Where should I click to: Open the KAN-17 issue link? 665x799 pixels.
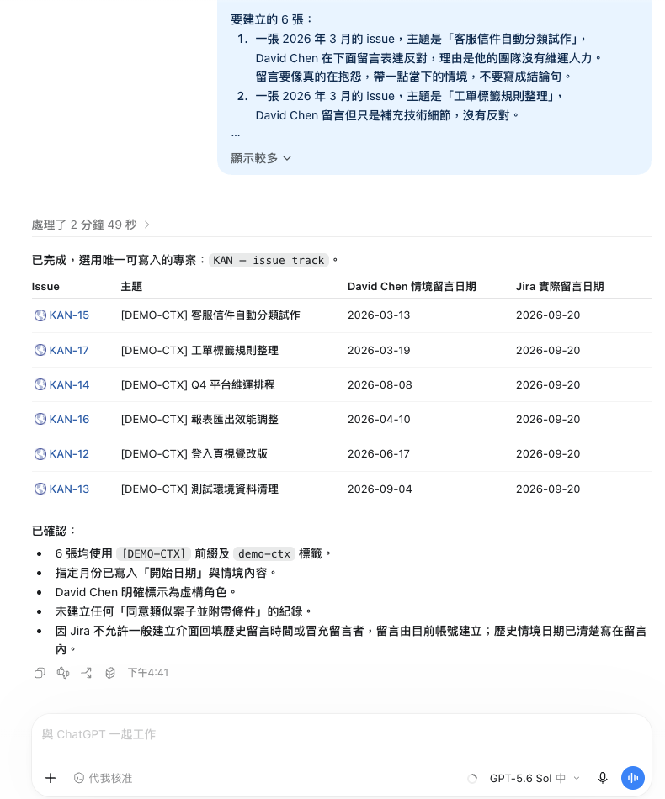click(69, 350)
